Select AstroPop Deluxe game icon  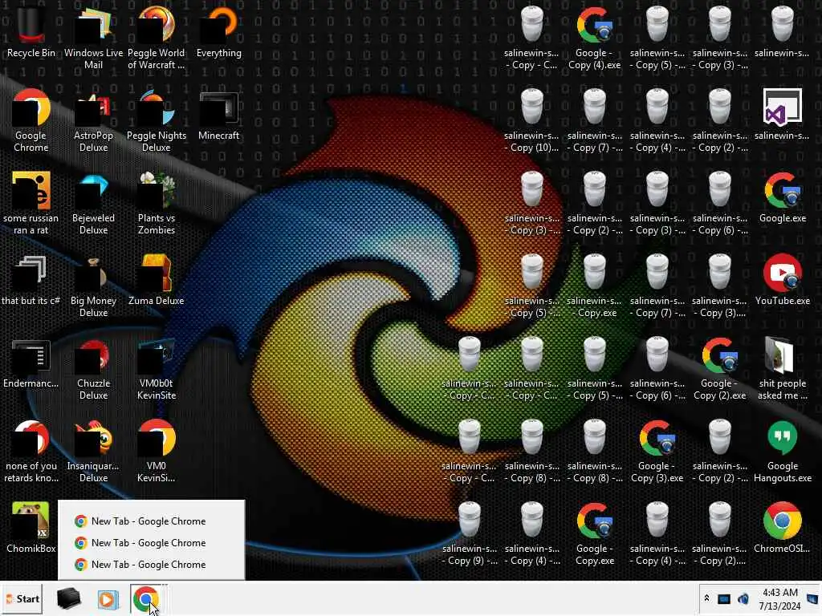tap(93, 120)
